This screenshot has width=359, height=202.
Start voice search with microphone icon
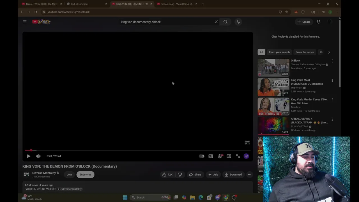tap(238, 22)
